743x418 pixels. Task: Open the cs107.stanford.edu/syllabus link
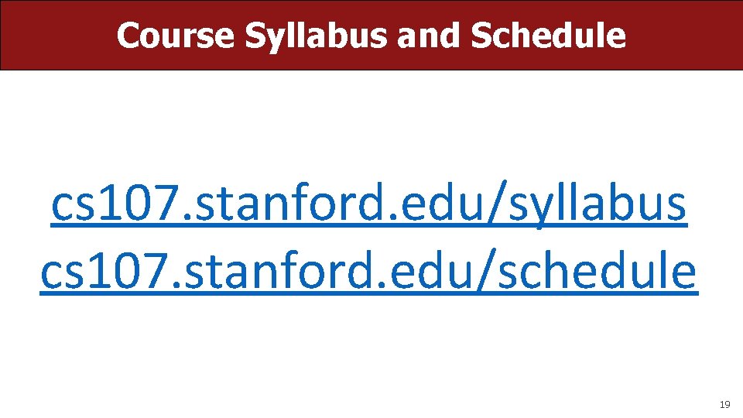tap(368, 204)
